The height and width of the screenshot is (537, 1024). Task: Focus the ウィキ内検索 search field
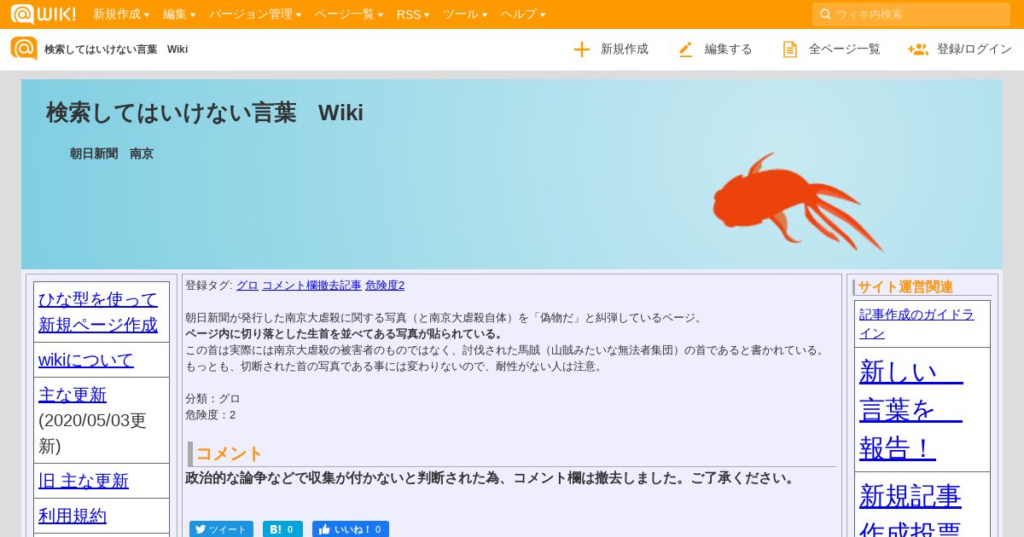pos(911,14)
